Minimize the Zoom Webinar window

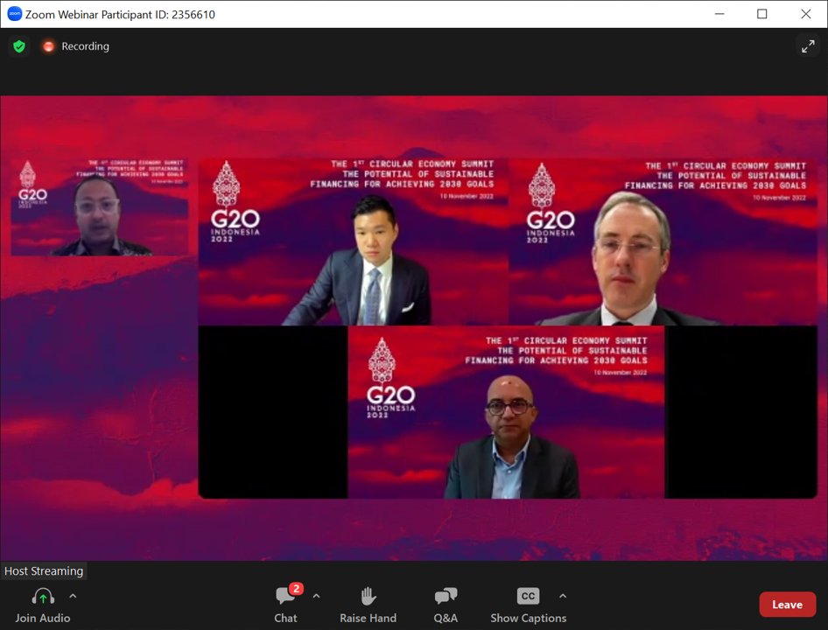coord(719,14)
